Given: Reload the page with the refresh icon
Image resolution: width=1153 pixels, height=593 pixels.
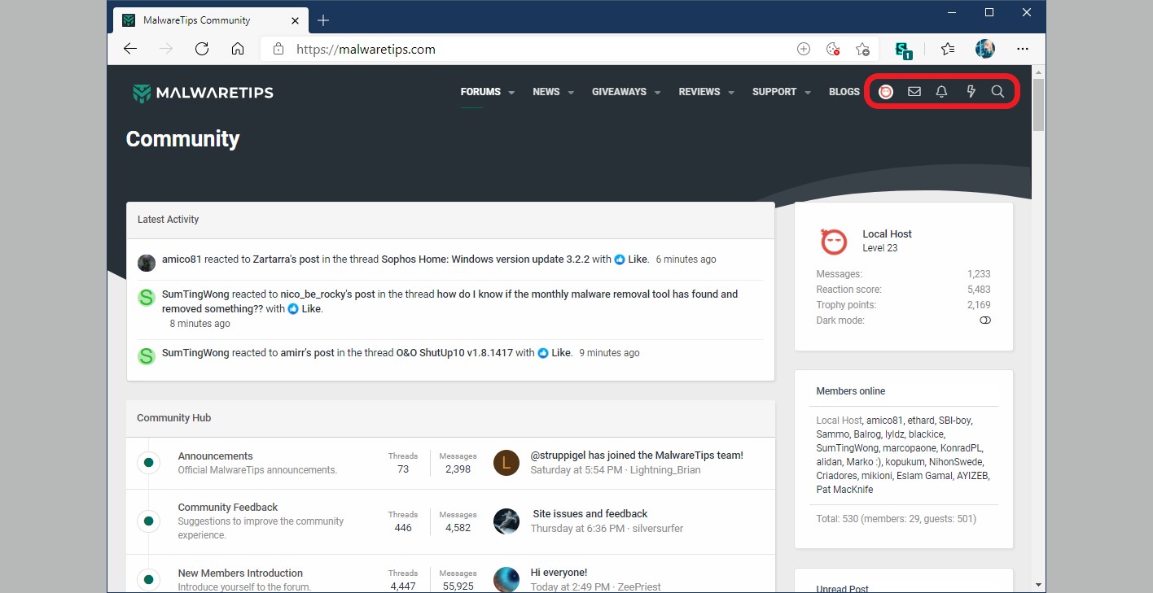Looking at the screenshot, I should pyautogui.click(x=202, y=49).
